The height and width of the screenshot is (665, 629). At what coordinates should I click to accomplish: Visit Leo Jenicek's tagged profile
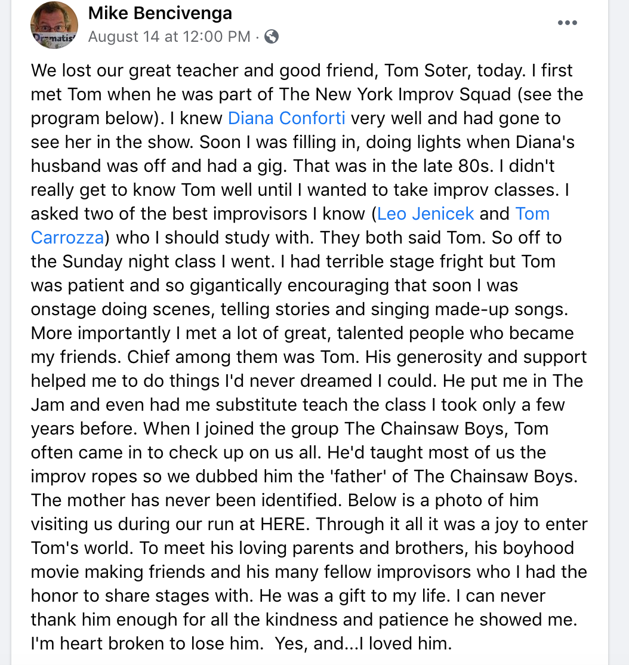click(x=425, y=214)
